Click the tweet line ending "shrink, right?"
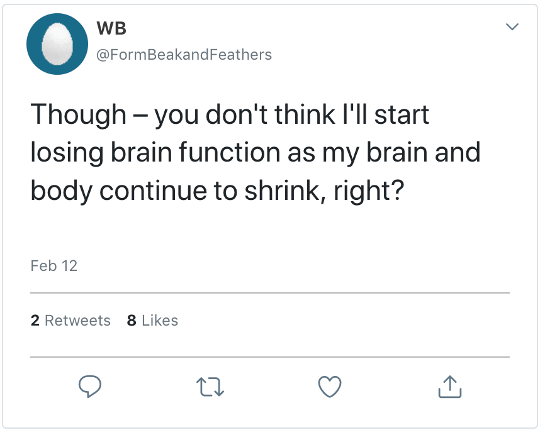Screen dimensions: 540x435 [x=217, y=190]
